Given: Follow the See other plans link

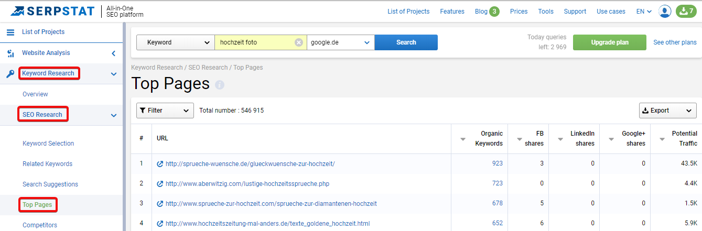Looking at the screenshot, I should [675, 42].
